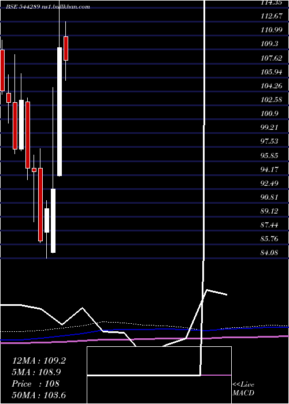This screenshot has width=289, height=404.
Task: Click the 107.62 price axis label
Action: (271, 58)
